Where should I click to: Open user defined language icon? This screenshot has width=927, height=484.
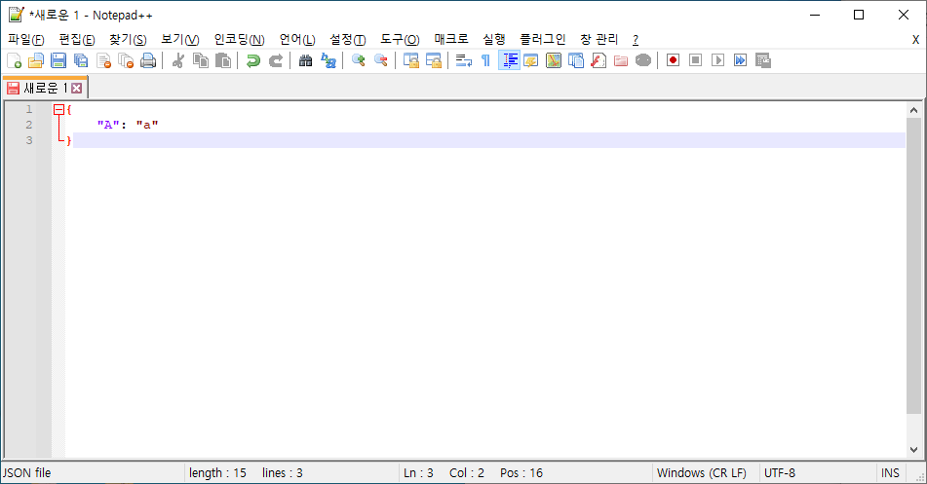pyautogui.click(x=531, y=60)
